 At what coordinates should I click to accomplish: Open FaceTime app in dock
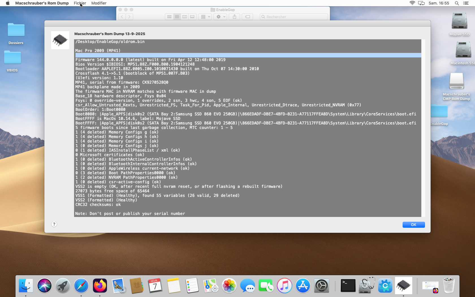[266, 285]
